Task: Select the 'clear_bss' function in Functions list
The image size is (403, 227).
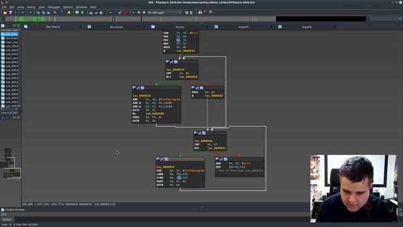Action: tap(10, 42)
